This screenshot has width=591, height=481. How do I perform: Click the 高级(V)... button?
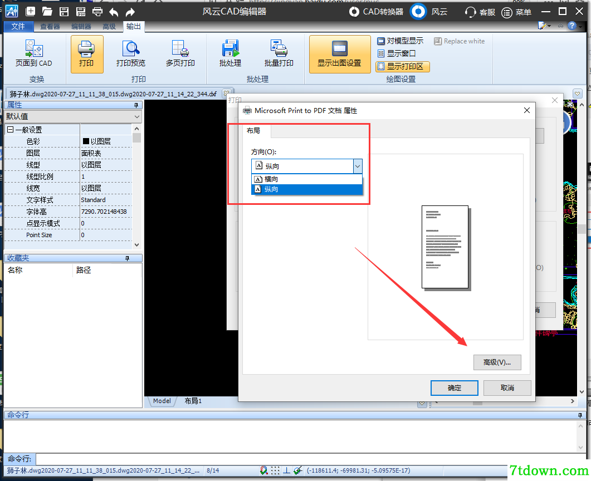(x=497, y=362)
